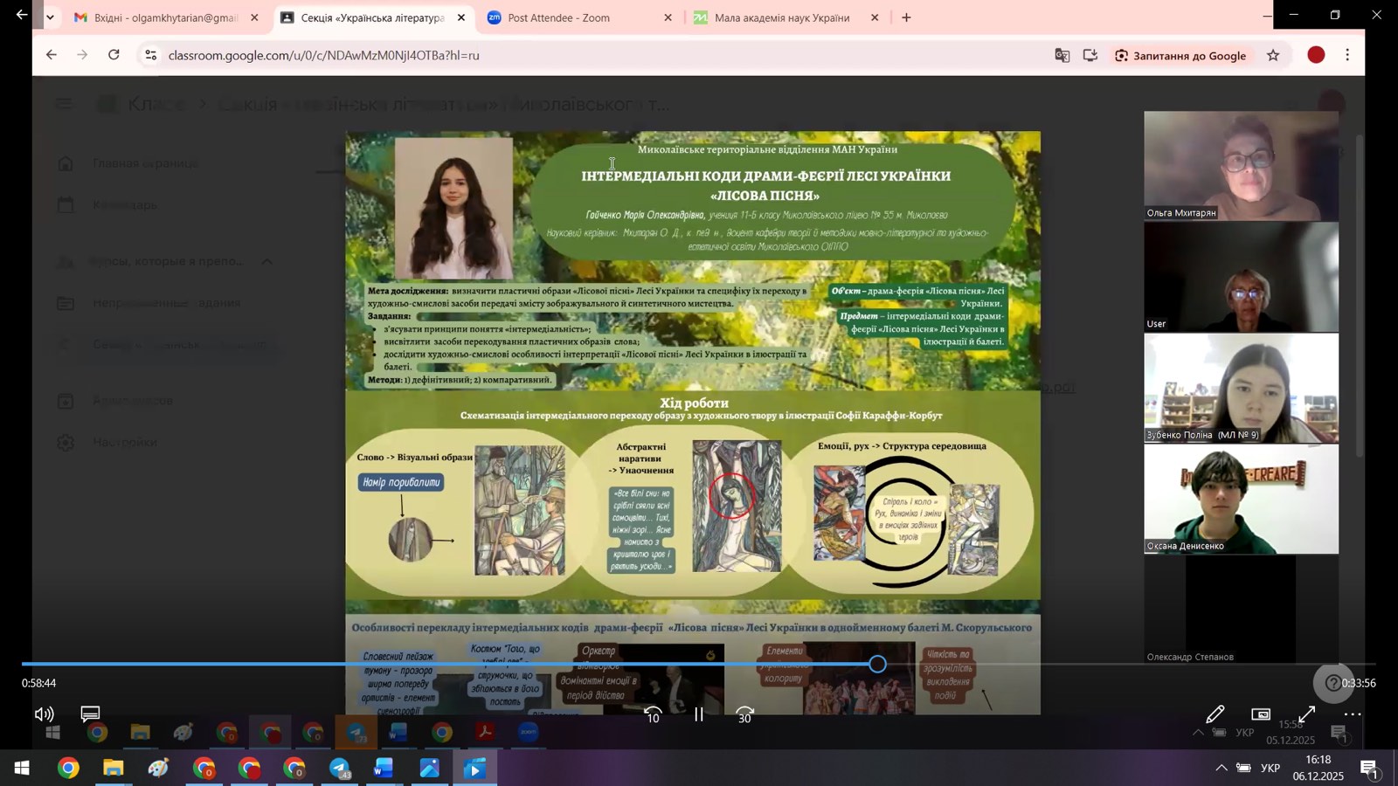Skip forward 30 seconds
Screen dimensions: 1398x786
(744, 715)
